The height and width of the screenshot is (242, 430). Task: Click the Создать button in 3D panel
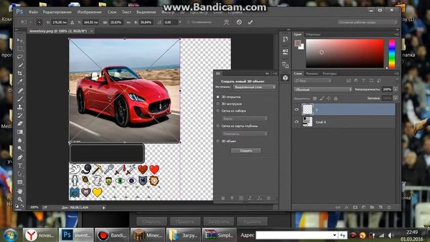246,151
